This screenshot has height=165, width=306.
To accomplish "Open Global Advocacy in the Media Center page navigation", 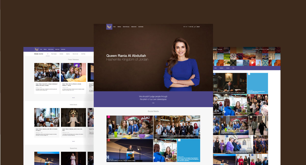I will pos(51,49).
